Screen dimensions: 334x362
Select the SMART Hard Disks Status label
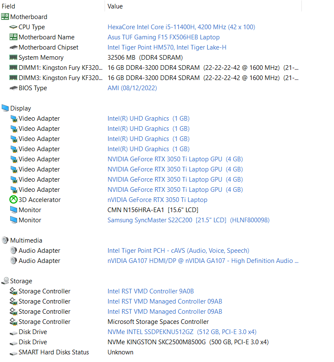coord(54,352)
